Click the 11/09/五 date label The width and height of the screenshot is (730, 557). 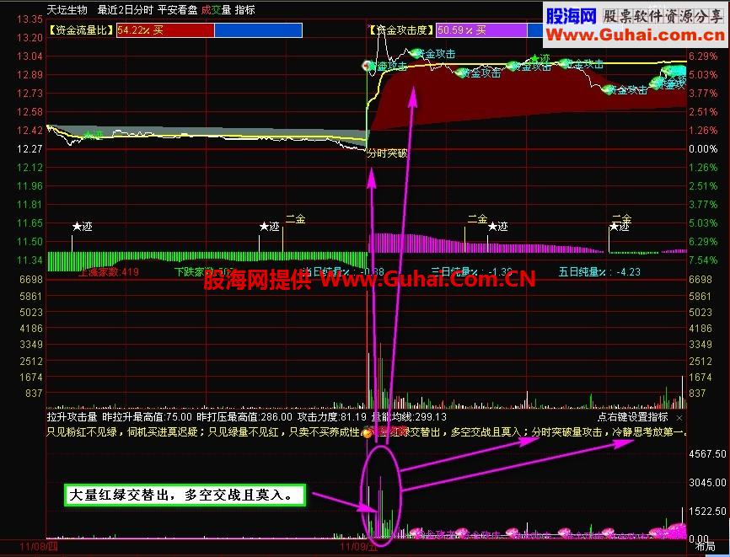pyautogui.click(x=359, y=546)
